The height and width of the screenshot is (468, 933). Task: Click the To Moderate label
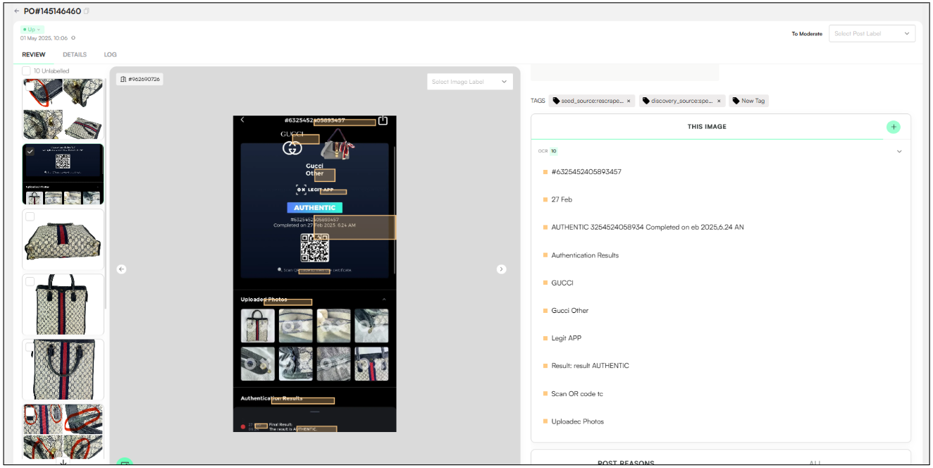(807, 34)
